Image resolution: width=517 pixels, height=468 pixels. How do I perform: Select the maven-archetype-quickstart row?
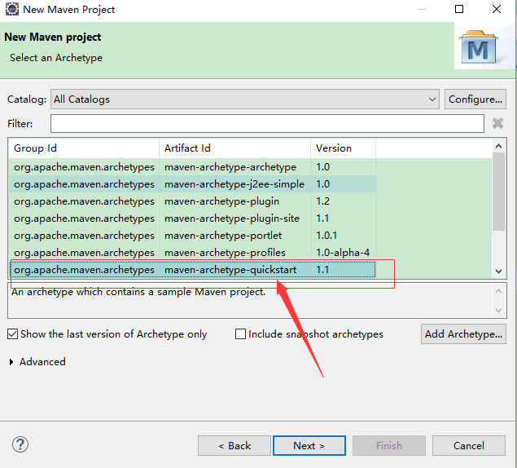[x=192, y=270]
